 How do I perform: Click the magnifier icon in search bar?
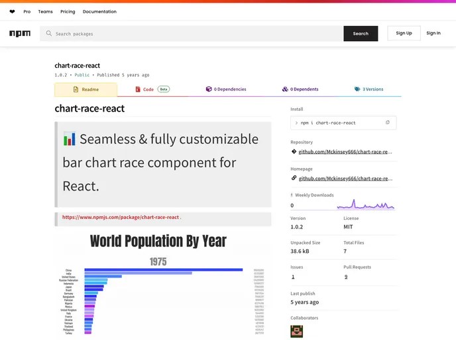[49, 33]
